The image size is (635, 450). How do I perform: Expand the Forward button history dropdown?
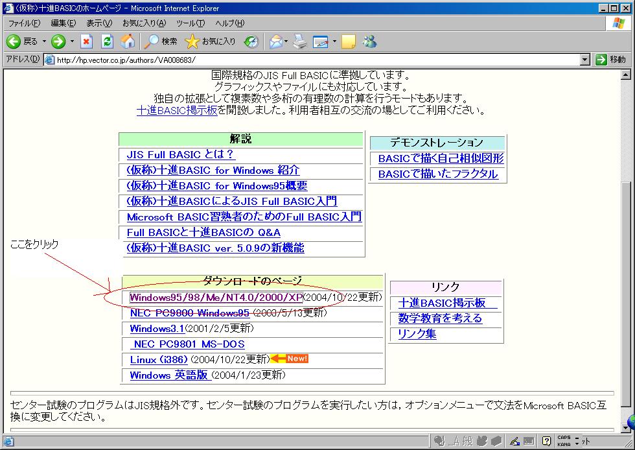(72, 41)
